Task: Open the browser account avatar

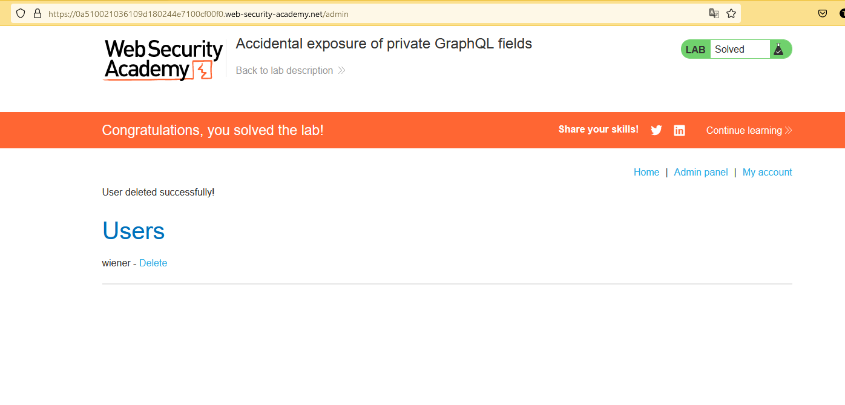Action: point(841,13)
